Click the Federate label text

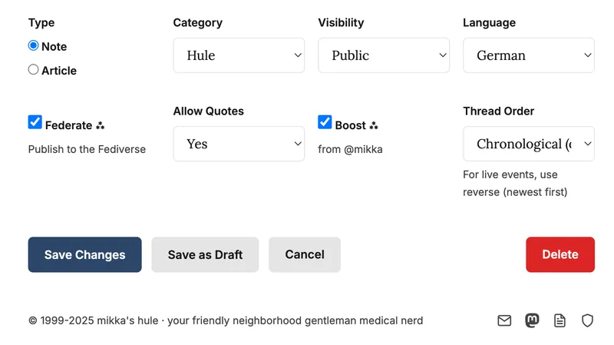(x=68, y=125)
